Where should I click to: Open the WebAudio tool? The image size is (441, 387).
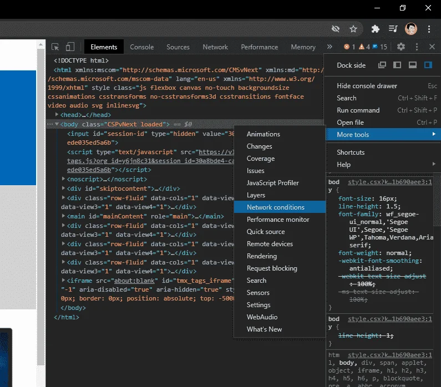point(280,317)
